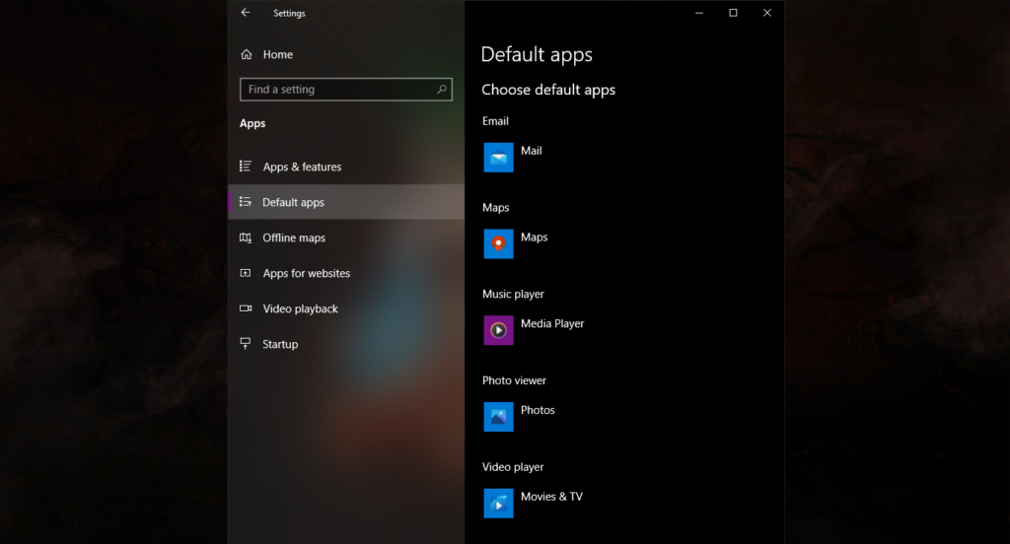Click the Movies & TV app icon
This screenshot has height=544, width=1010.
498,504
